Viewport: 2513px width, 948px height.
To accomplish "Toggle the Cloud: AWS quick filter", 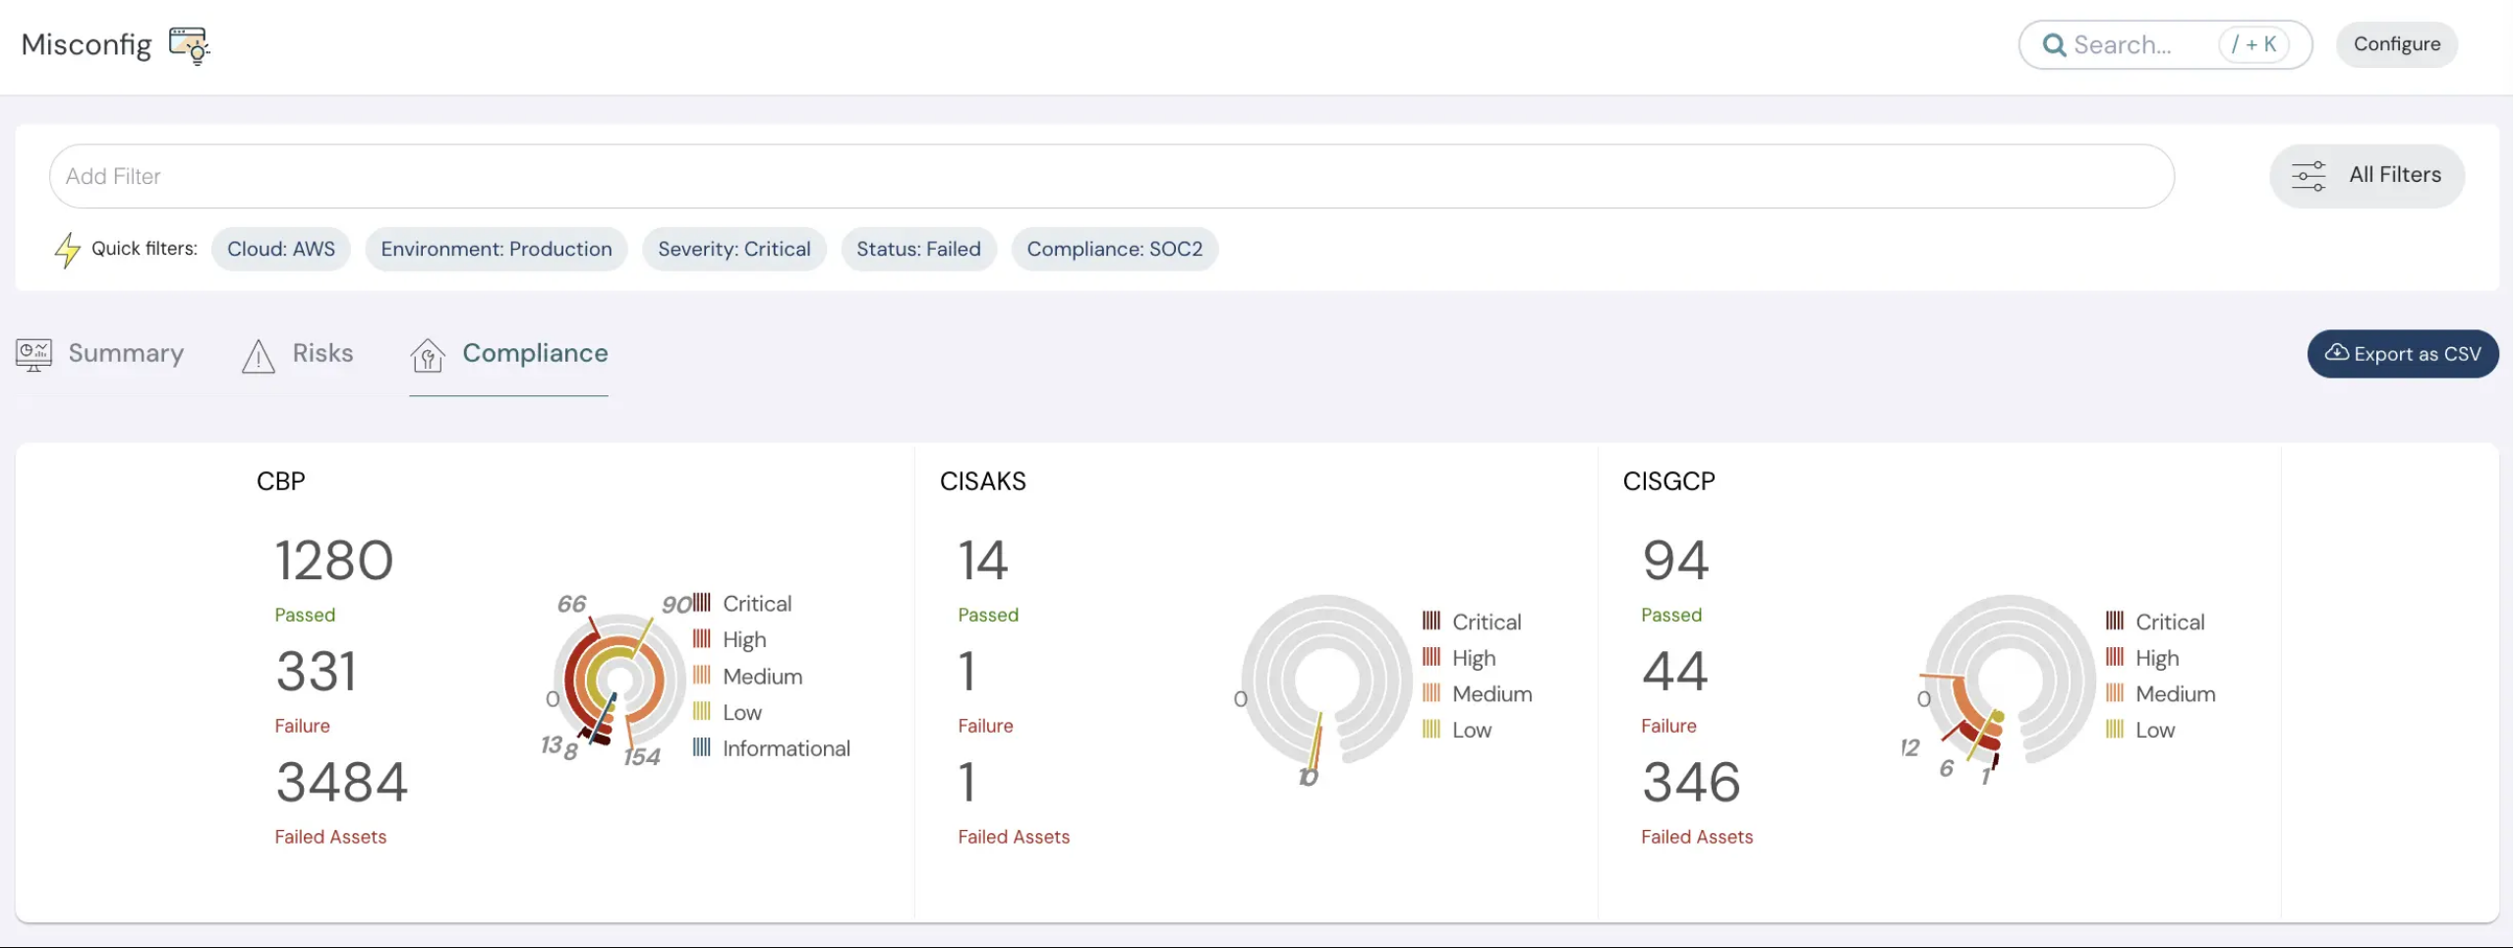I will coord(280,249).
